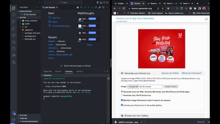Click the split editor icon in editor toolbar
Image resolution: width=220 pixels, height=124 pixels.
click(103, 7)
